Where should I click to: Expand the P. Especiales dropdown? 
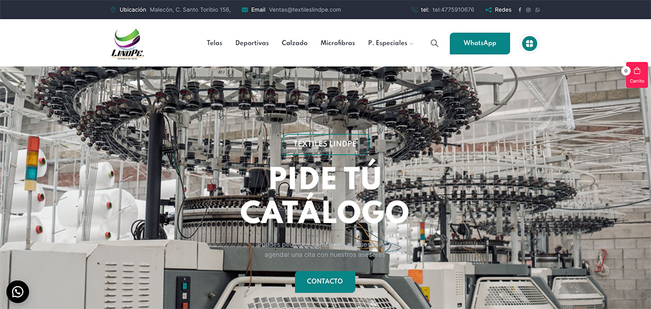coord(391,43)
